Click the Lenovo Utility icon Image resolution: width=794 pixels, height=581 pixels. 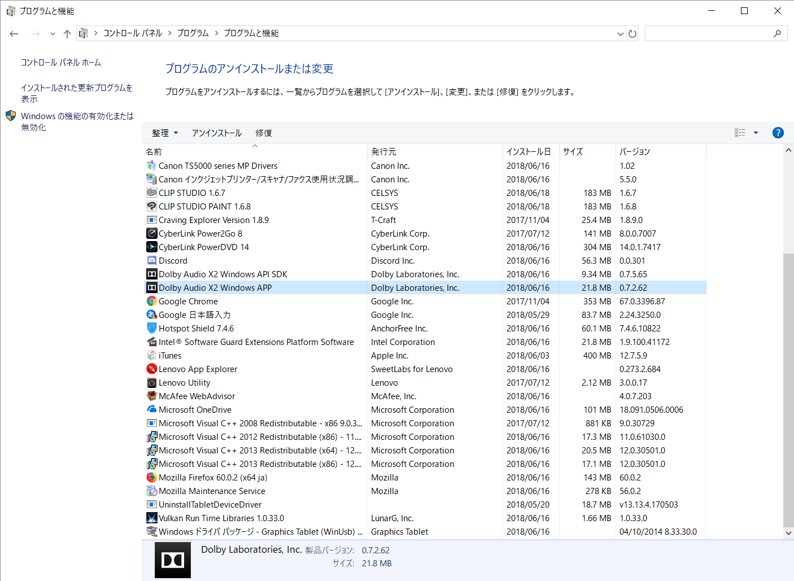coord(151,382)
